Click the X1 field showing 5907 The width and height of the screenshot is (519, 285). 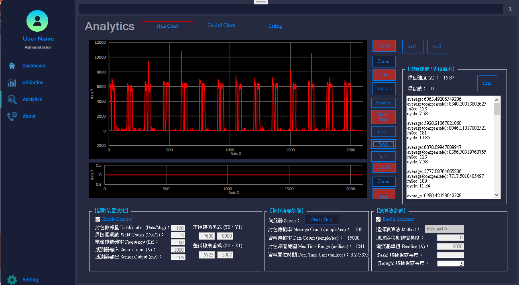(225, 255)
